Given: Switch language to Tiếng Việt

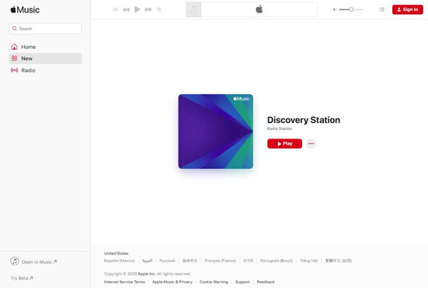Looking at the screenshot, I should pos(309,261).
